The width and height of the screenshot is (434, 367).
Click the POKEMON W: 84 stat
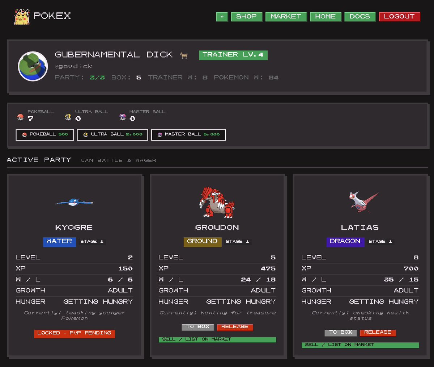pos(246,78)
